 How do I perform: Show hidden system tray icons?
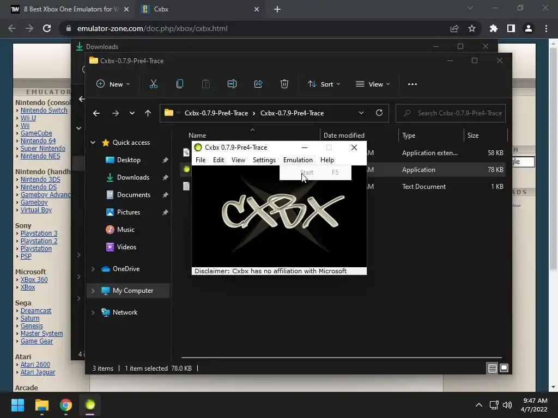pos(479,405)
